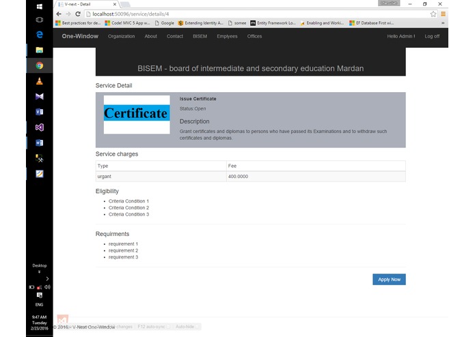Open Task View on the taskbar
The width and height of the screenshot is (475, 337).
pos(40,20)
